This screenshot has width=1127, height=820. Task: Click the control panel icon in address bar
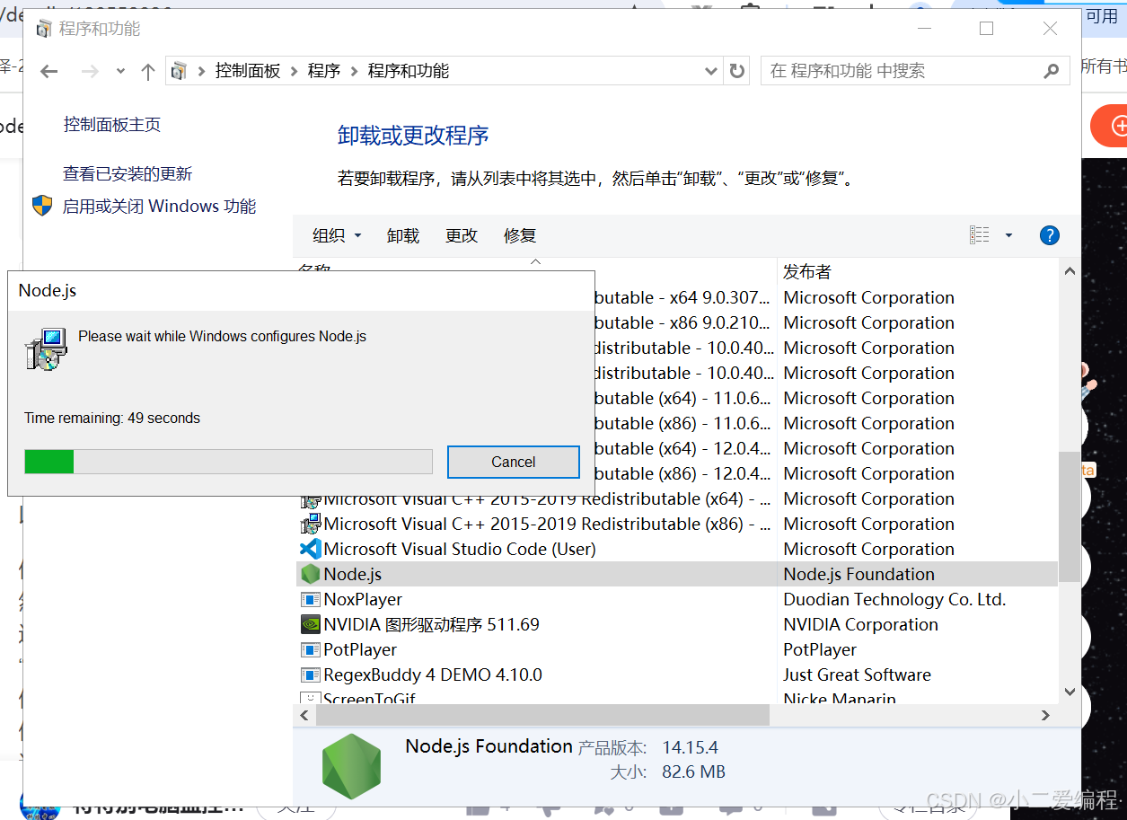pos(180,71)
